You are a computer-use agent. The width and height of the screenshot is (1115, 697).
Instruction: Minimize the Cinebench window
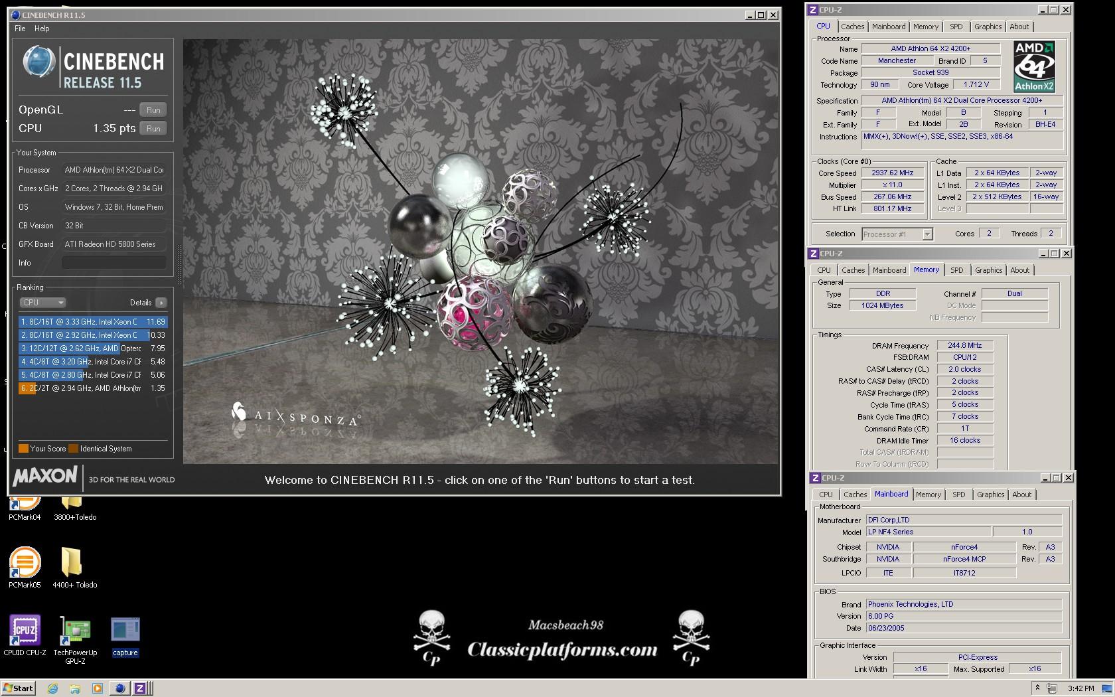pos(751,15)
